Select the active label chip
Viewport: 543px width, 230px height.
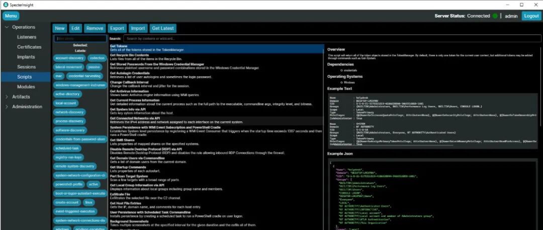(94, 184)
